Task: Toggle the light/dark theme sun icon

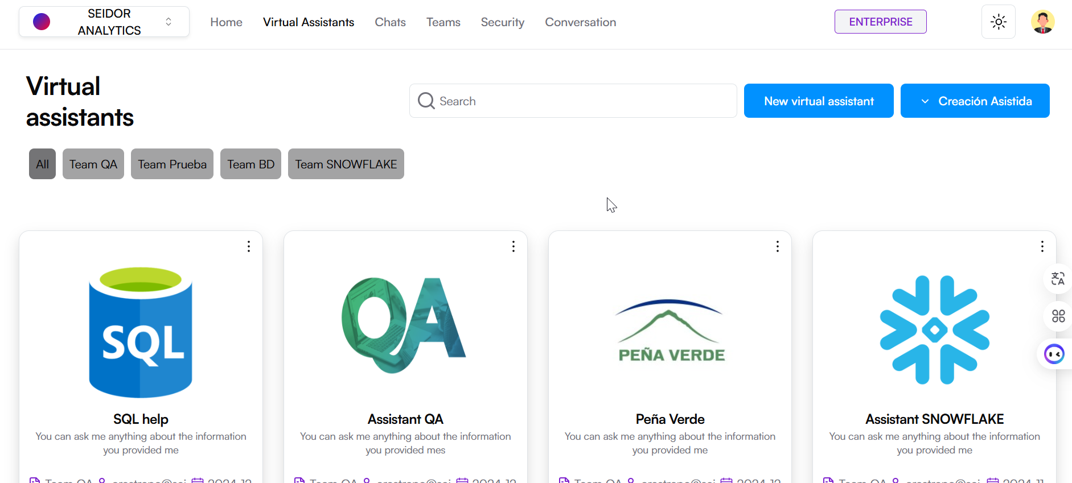Action: (x=998, y=22)
